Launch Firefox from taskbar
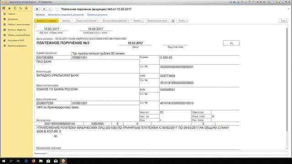292x164 pixels. [x=33, y=161]
